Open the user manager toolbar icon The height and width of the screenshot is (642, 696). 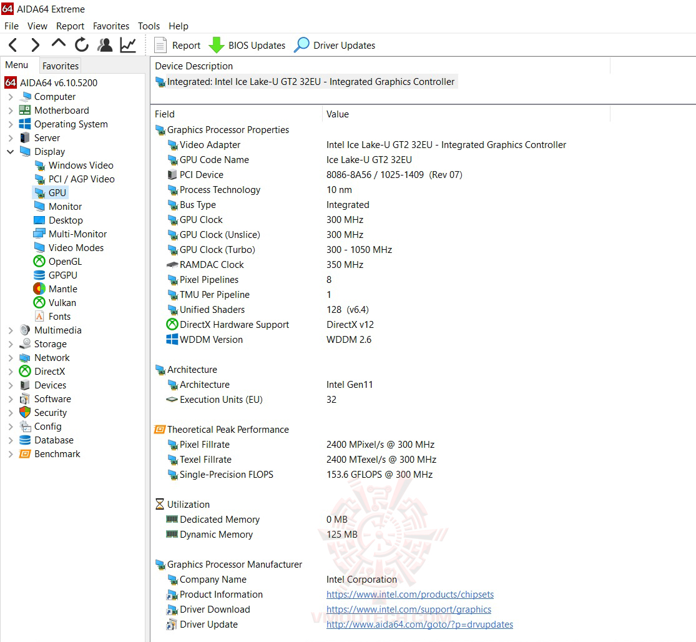point(105,45)
